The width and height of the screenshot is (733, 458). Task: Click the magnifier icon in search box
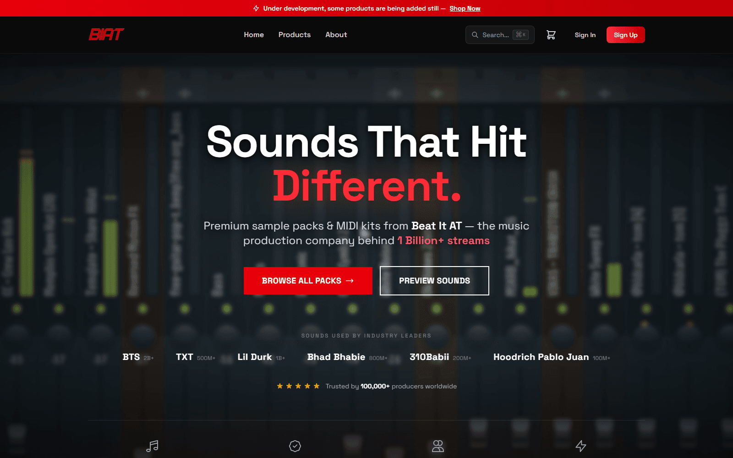coord(475,35)
